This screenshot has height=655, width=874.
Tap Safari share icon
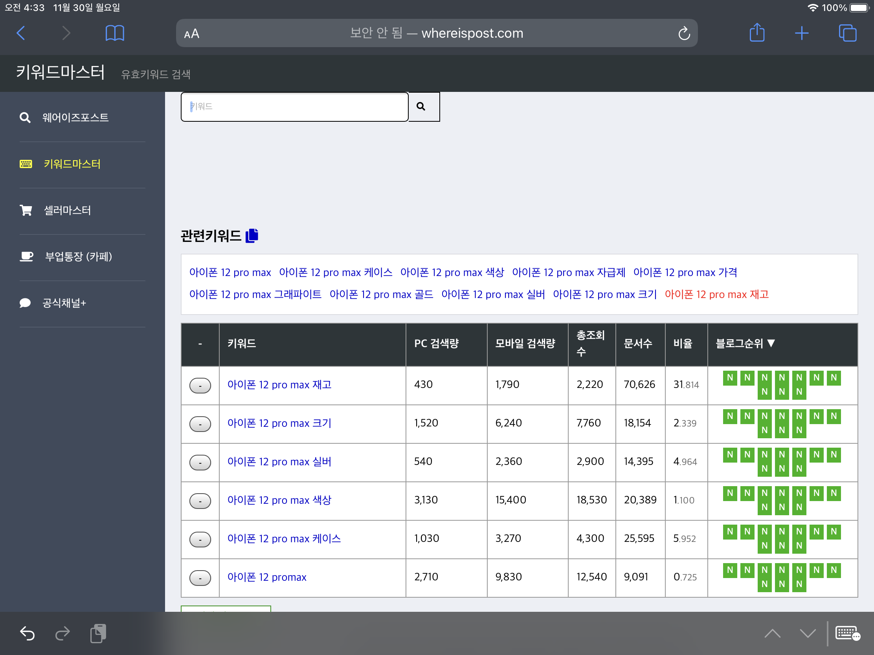pyautogui.click(x=756, y=33)
